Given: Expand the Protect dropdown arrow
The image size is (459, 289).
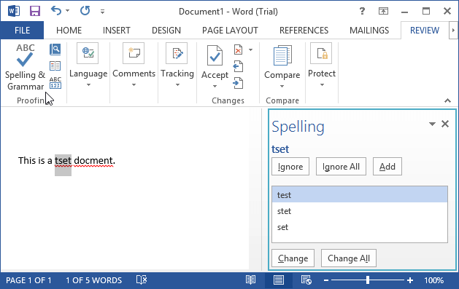Looking at the screenshot, I should click(x=322, y=85).
